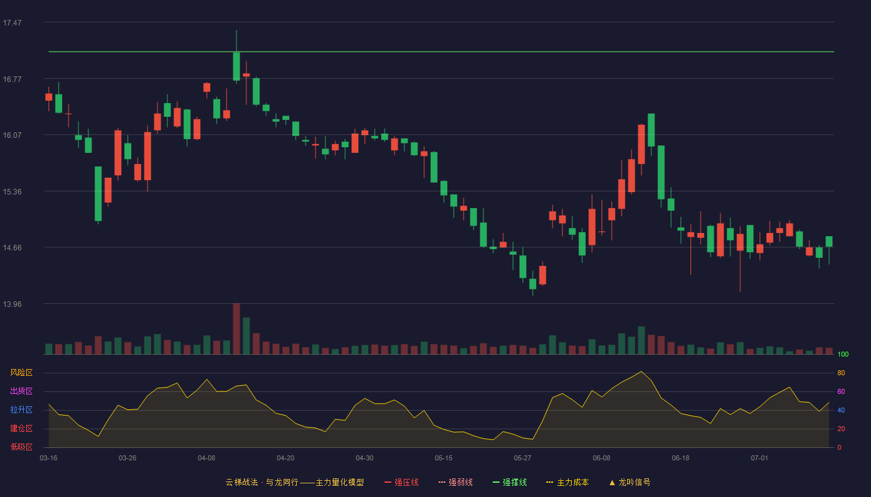Select the 17.47 price axis label
Viewport: 871px width, 497px height.
point(12,23)
